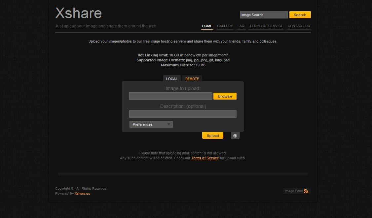The width and height of the screenshot is (372, 218).
Task: Click the image Feed label
Action: click(x=294, y=191)
